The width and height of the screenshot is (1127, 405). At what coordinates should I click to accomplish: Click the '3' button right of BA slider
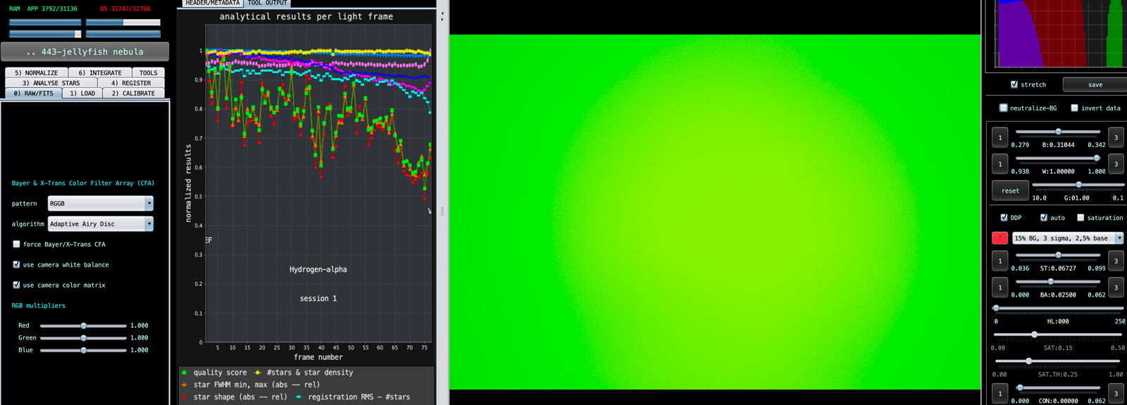pos(1116,288)
